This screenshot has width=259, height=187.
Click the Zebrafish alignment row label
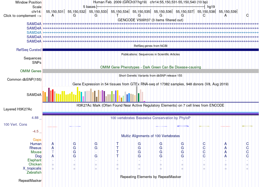click(x=34, y=172)
